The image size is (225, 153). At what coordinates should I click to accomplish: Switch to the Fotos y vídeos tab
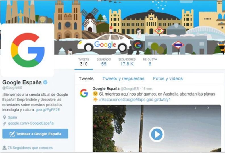[168, 78]
